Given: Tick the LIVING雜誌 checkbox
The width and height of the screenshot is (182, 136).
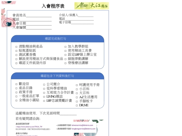Looking at the screenshot, I should point(44,97).
